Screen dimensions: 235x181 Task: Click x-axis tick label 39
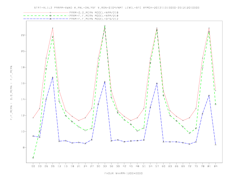coord(118,166)
